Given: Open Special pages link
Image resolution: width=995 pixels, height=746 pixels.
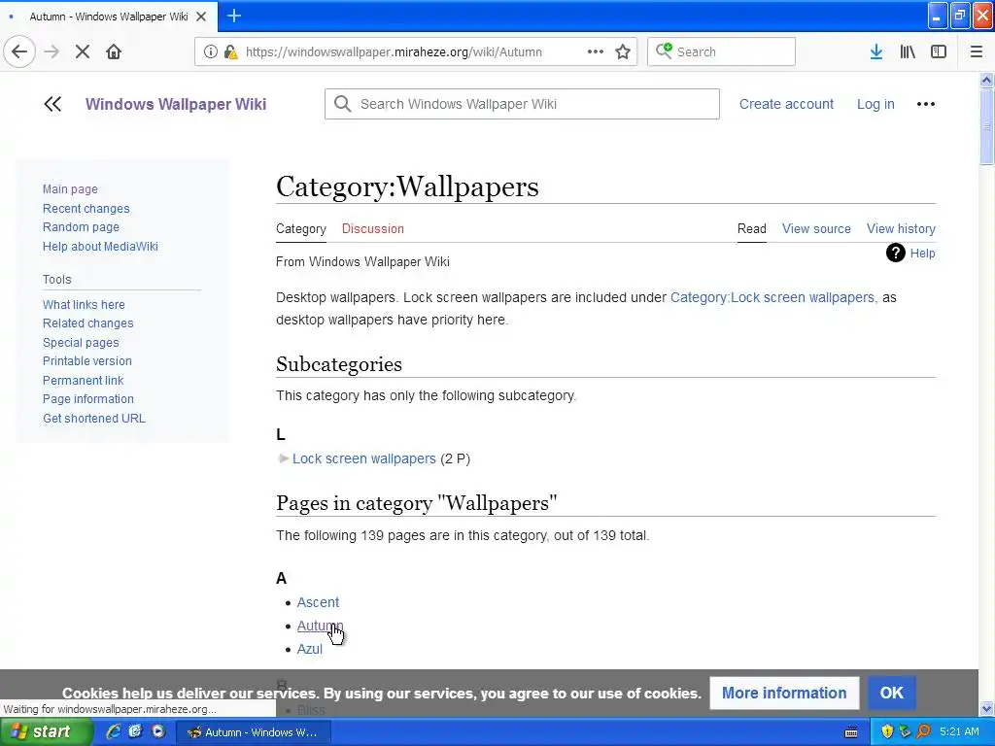Looking at the screenshot, I should [81, 343].
